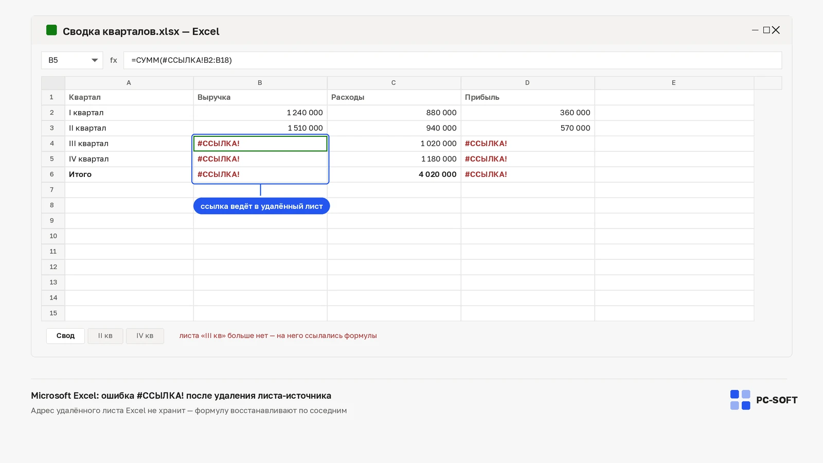
Task: Select the Выручка header cell
Action: pos(260,97)
